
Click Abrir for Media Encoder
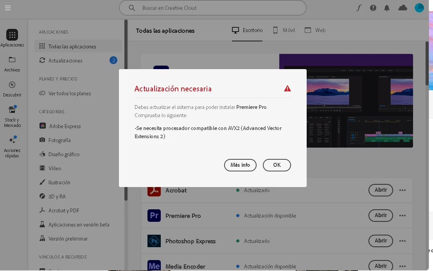(381, 266)
